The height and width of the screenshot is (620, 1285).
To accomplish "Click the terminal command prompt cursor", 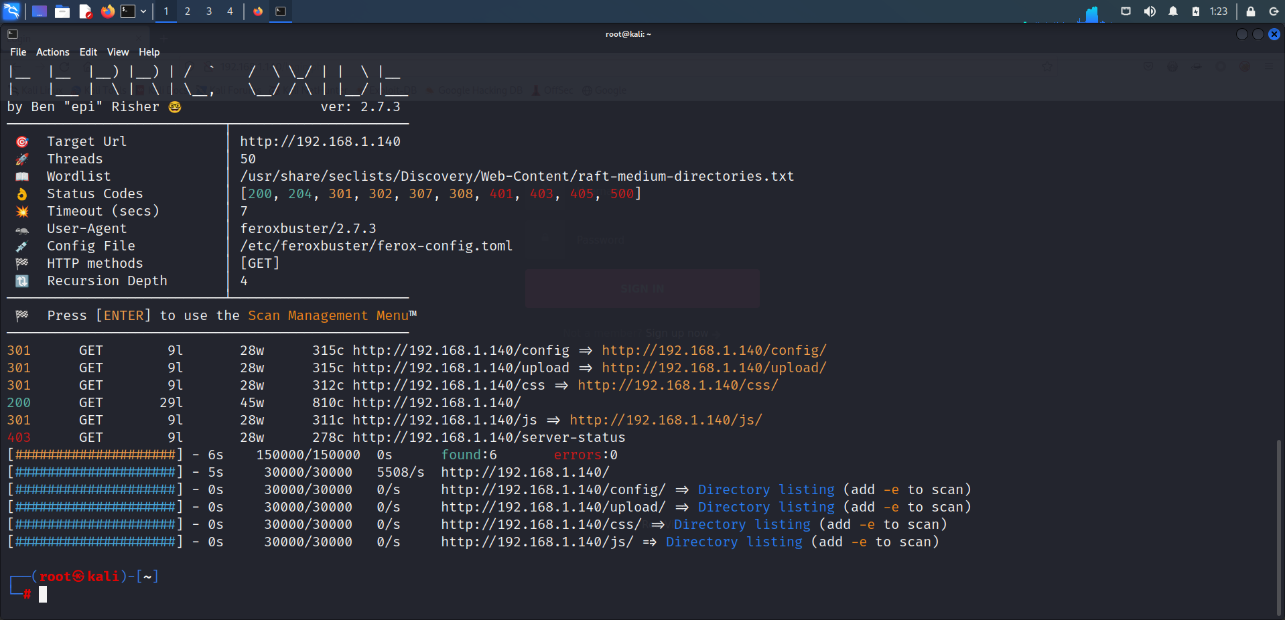I will coord(43,594).
